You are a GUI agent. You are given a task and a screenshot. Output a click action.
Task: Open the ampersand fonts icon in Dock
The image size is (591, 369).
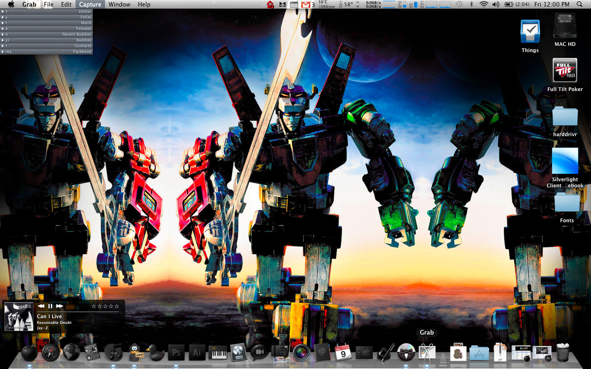pos(458,352)
